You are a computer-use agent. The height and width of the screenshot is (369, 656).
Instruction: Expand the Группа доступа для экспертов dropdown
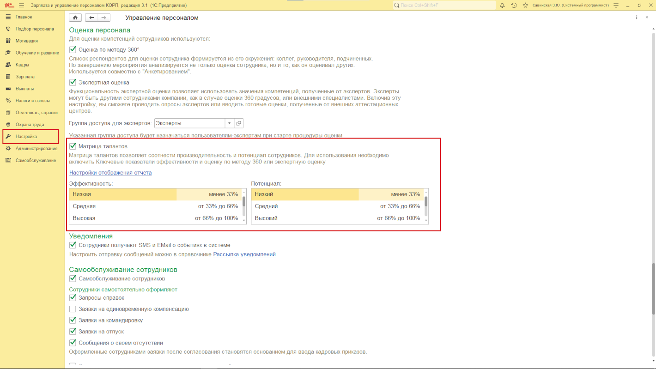pyautogui.click(x=229, y=123)
